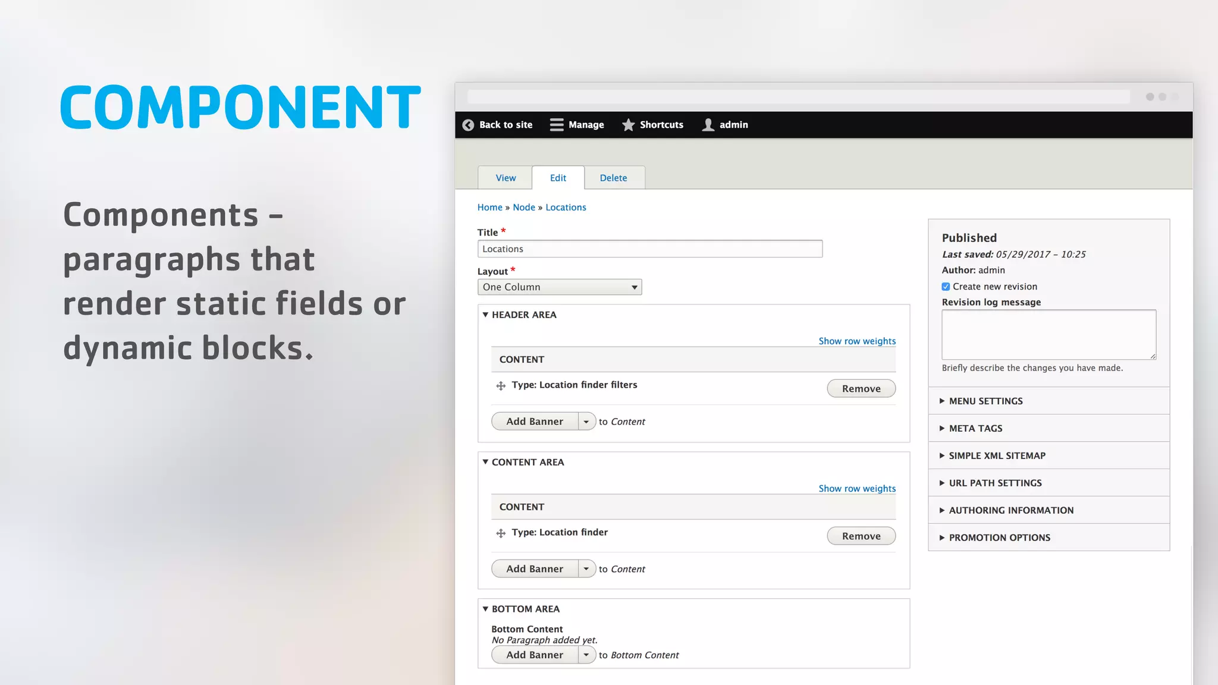This screenshot has height=685, width=1218.
Task: Add Banner to Content Area Content
Action: (535, 569)
